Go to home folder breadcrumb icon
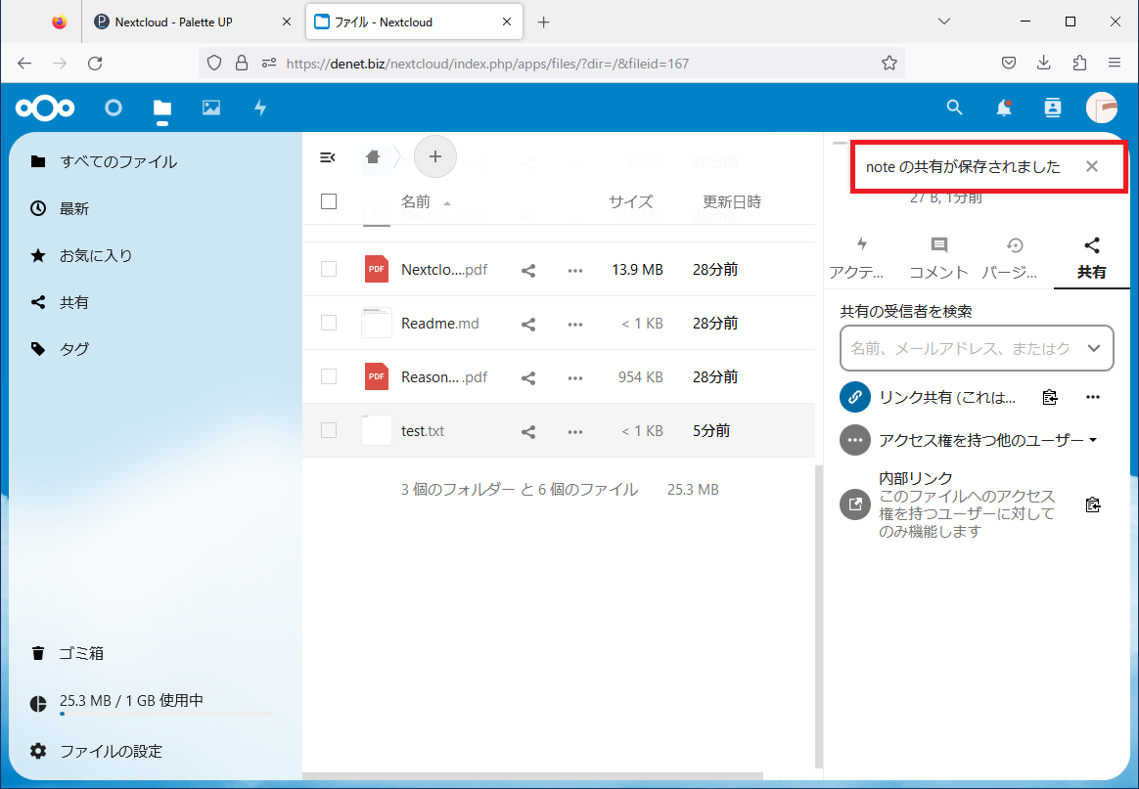Viewport: 1139px width, 789px height. point(374,156)
